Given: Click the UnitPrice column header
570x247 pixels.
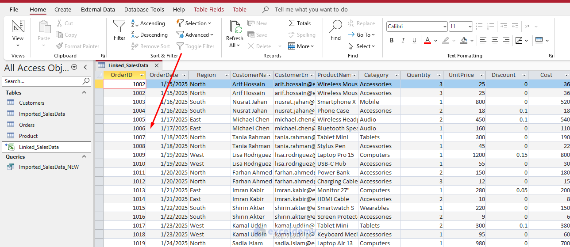Looking at the screenshot, I should coord(465,75).
